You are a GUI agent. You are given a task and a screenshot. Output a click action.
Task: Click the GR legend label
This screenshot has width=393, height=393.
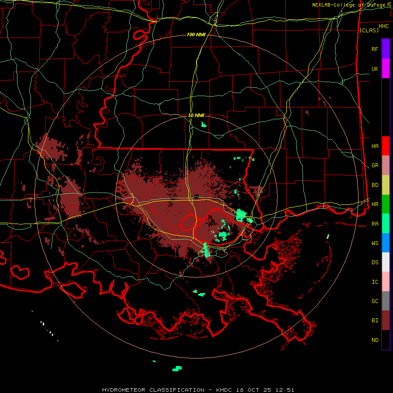pos(375,165)
